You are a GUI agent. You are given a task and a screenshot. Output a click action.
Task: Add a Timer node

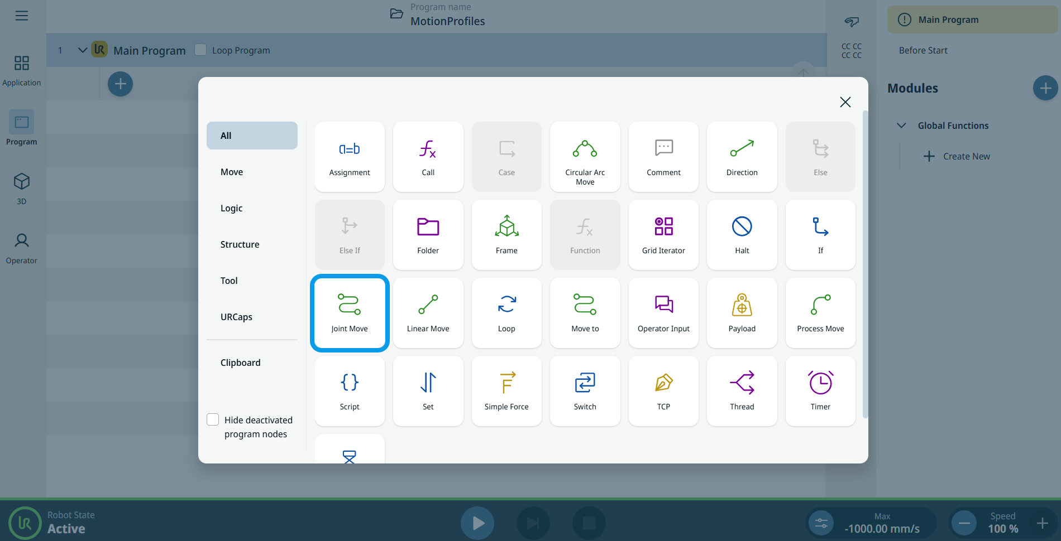pyautogui.click(x=820, y=391)
